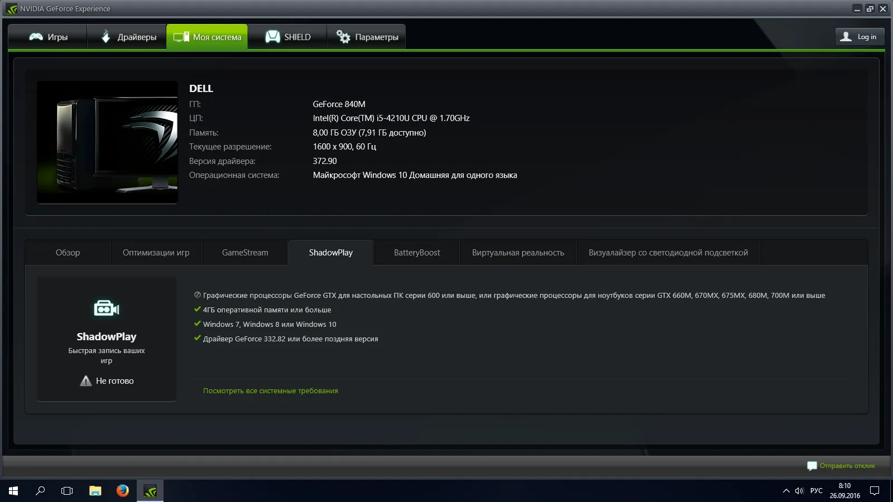Open File Explorer from the taskbar
Image resolution: width=893 pixels, height=502 pixels.
(95, 491)
